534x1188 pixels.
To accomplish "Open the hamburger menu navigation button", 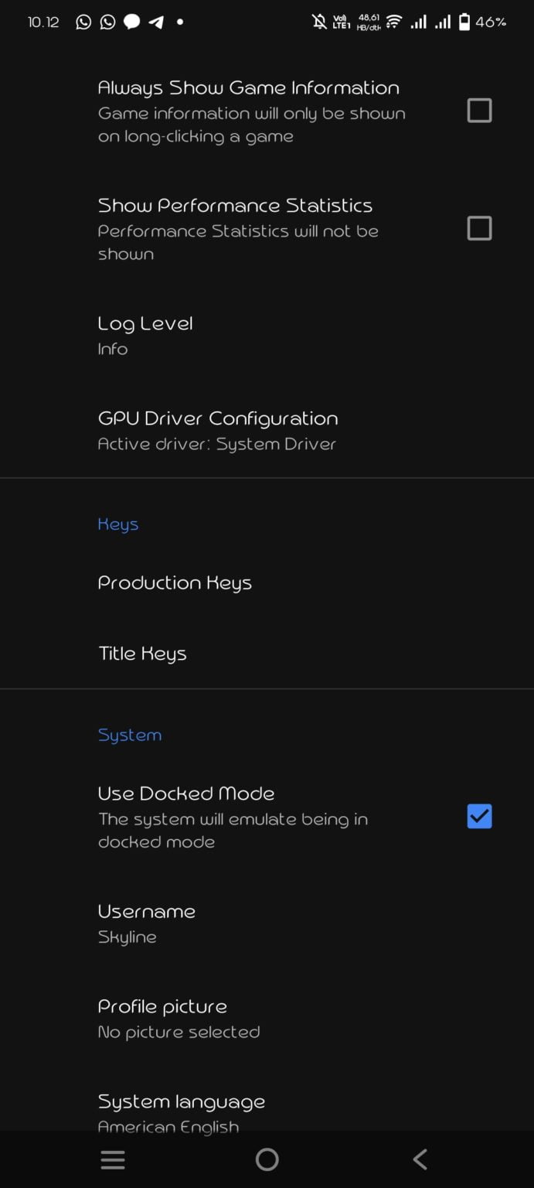I will (112, 1159).
